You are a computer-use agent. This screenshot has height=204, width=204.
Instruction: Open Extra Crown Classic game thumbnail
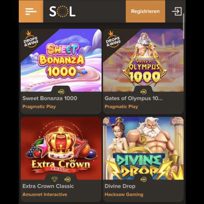click(61, 148)
